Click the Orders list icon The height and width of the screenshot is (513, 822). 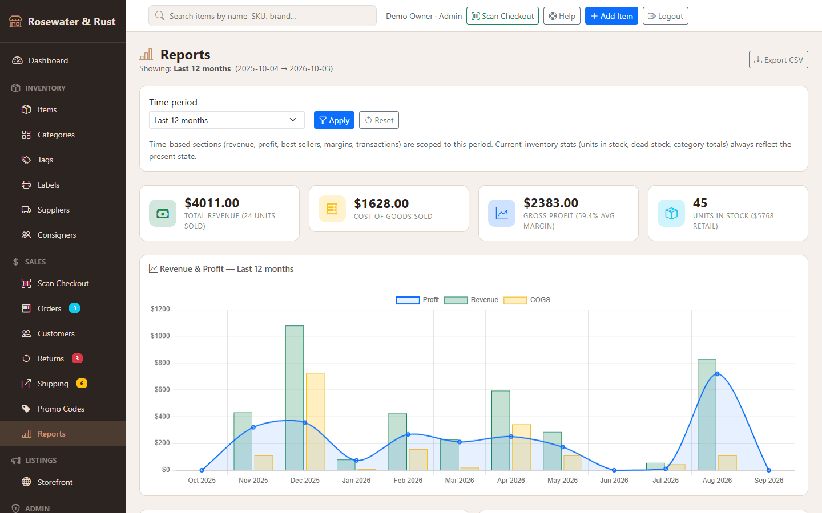[26, 308]
